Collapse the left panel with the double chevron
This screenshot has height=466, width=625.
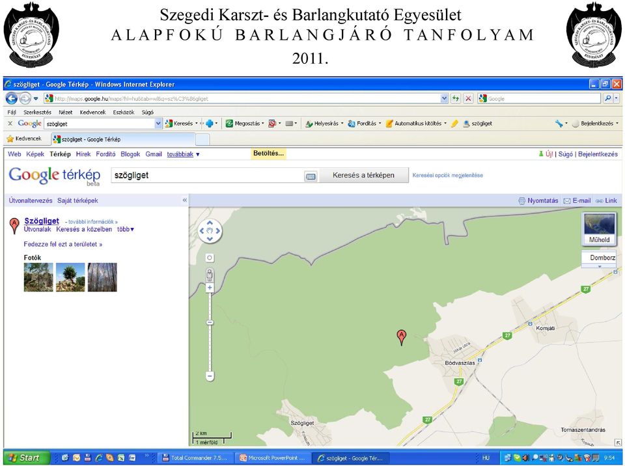pyautogui.click(x=184, y=200)
